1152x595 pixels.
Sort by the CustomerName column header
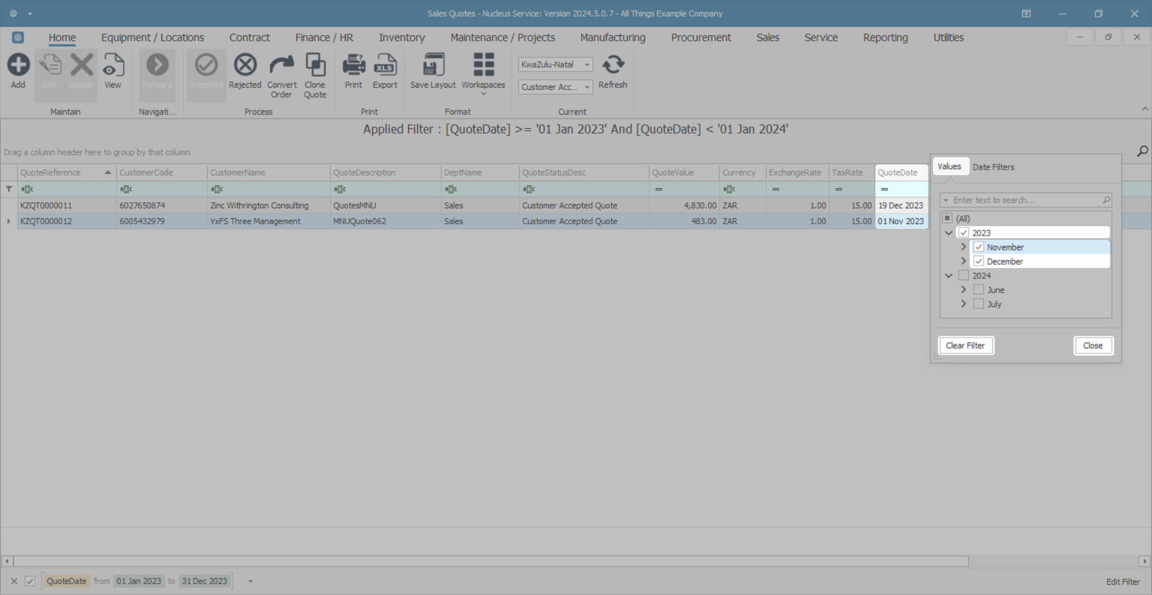click(268, 173)
